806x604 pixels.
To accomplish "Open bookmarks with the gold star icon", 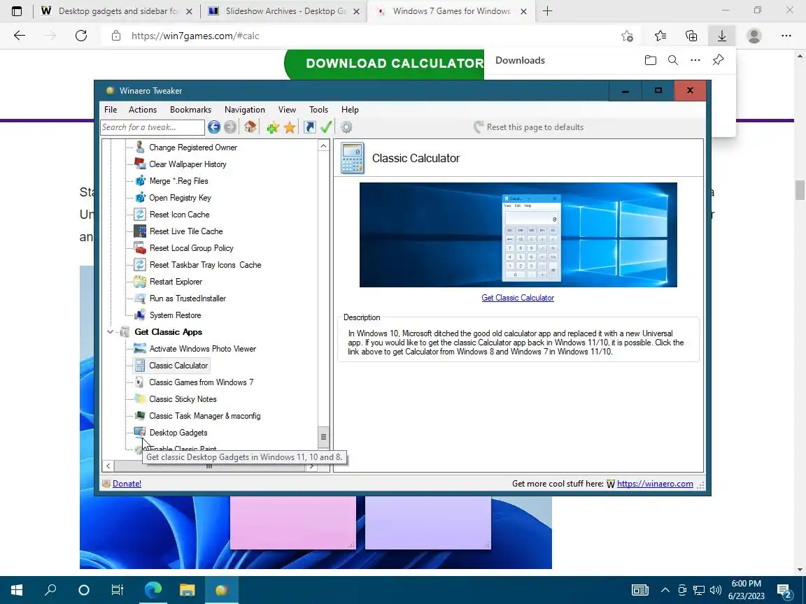I will (290, 127).
